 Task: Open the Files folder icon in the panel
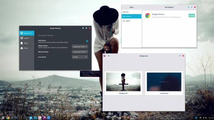[x=35, y=118]
